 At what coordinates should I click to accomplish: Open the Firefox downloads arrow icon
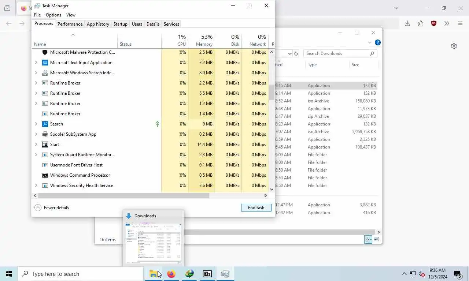407,23
